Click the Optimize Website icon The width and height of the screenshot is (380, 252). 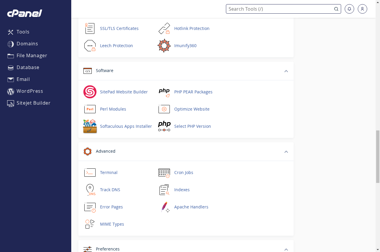[164, 109]
